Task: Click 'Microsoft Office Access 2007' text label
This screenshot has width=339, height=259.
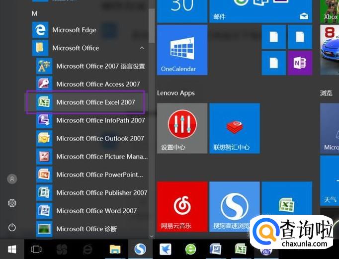Action: click(x=98, y=84)
